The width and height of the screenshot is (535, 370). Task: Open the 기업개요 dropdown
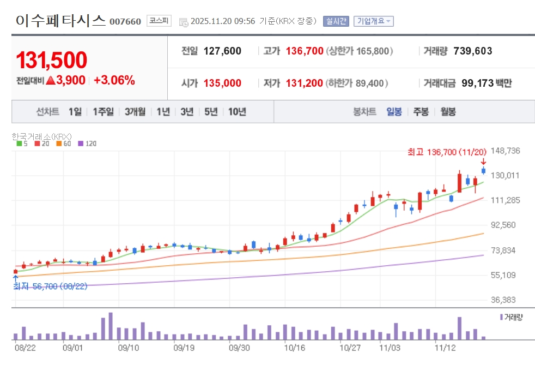tap(374, 21)
